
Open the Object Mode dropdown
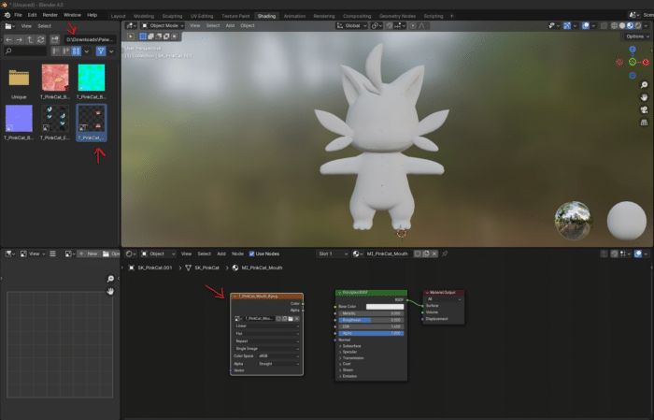coord(163,26)
